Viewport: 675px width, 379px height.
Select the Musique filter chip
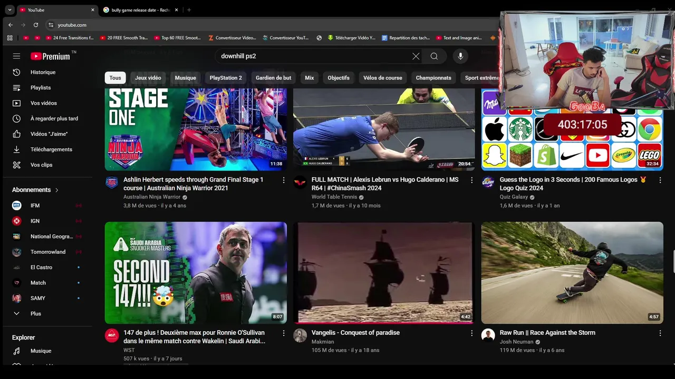tap(186, 78)
